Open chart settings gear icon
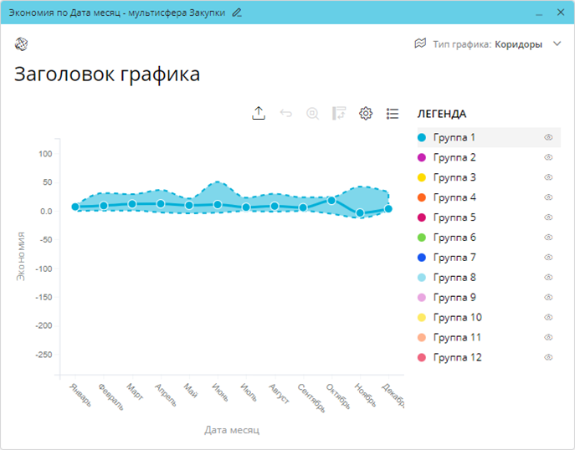 click(x=366, y=114)
